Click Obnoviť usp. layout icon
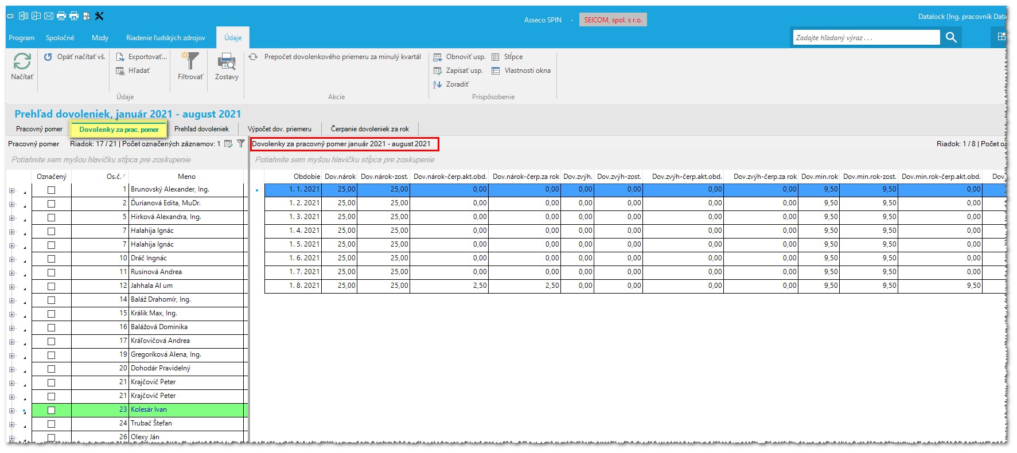Image resolution: width=1017 pixels, height=453 pixels. 438,57
